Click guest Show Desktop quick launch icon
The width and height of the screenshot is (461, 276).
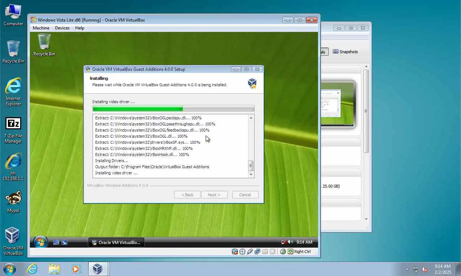[x=56, y=243]
